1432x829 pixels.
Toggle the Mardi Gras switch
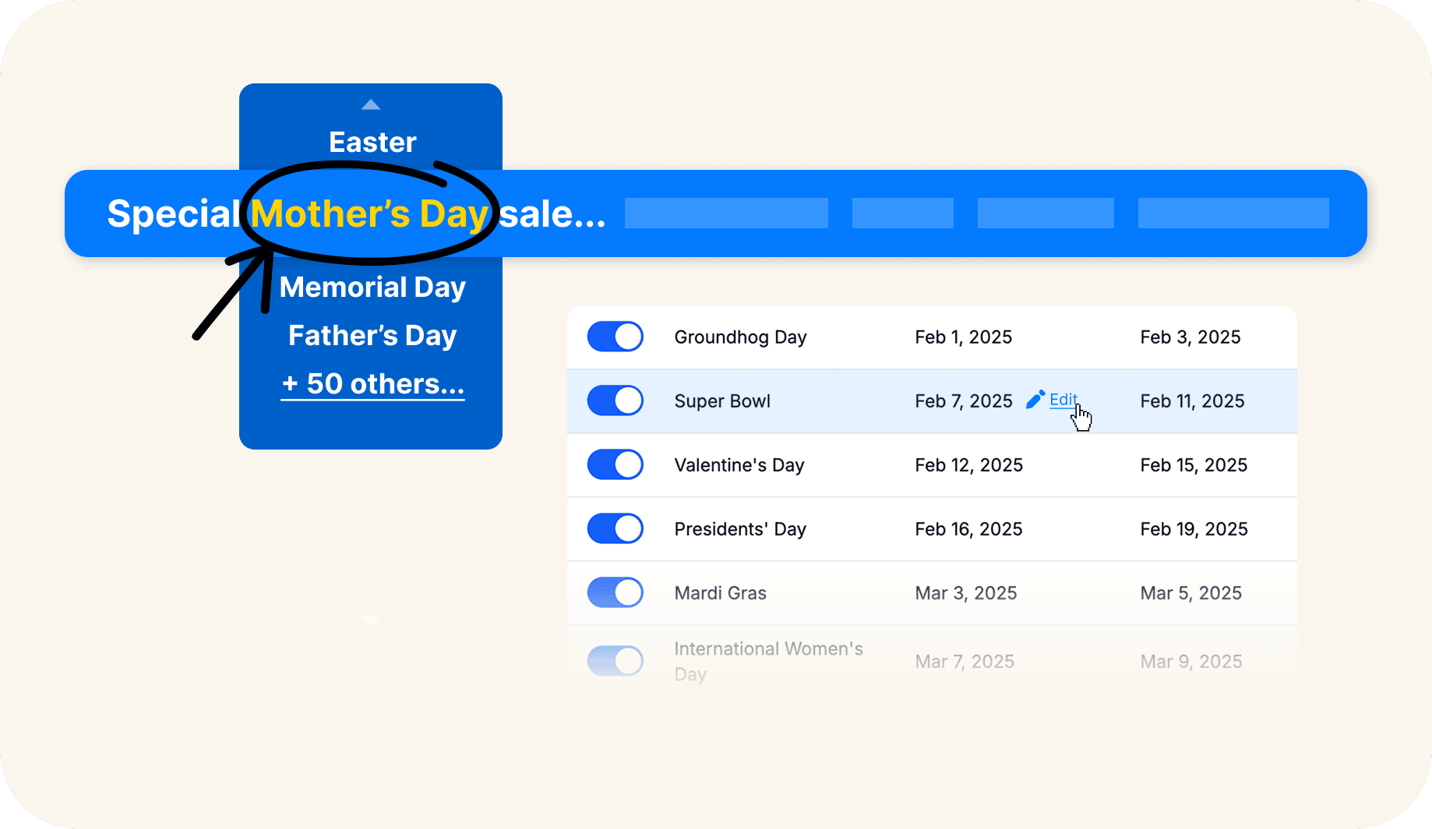615,592
